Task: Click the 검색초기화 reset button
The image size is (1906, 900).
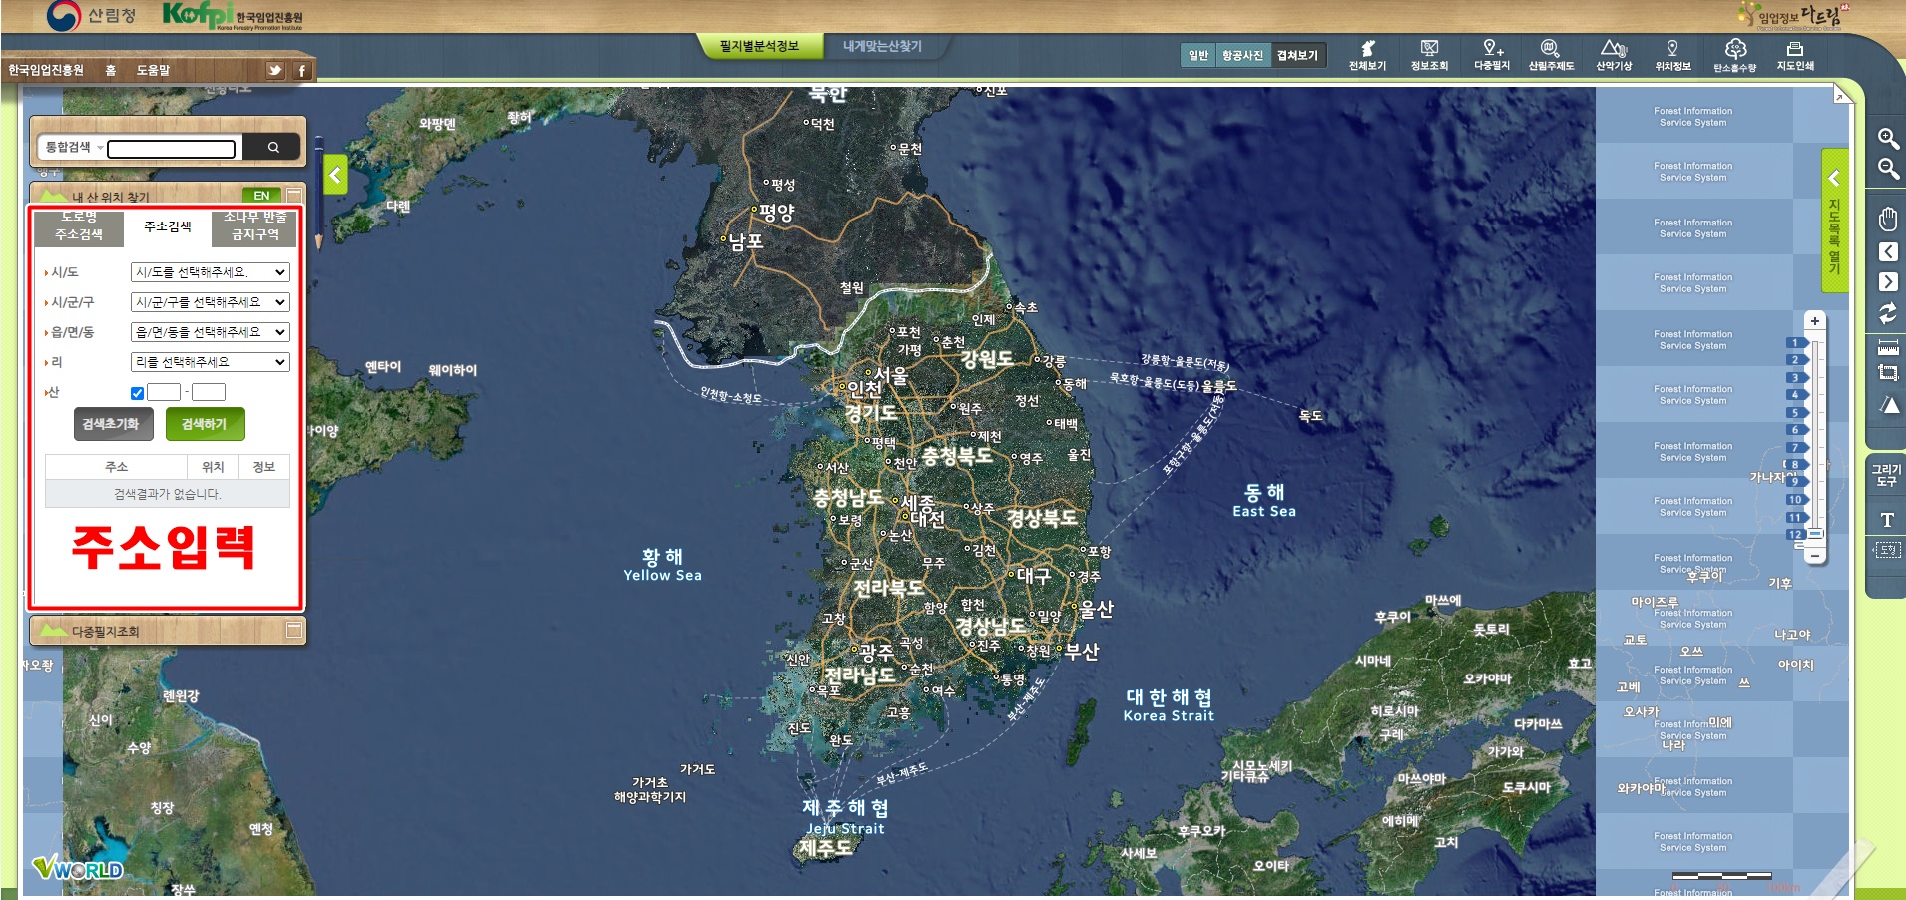Action: [113, 424]
